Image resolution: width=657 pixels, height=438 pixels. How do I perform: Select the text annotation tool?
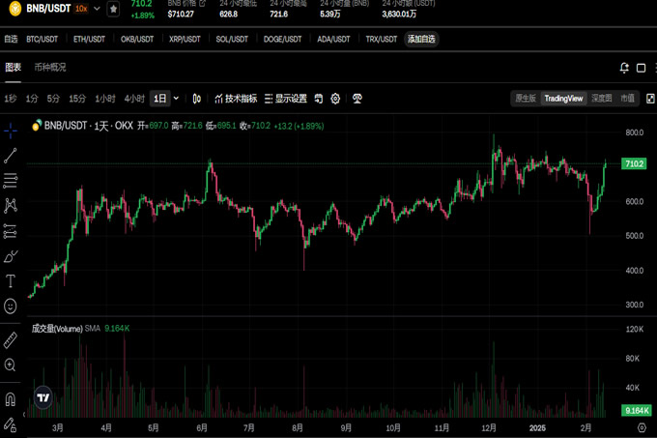point(11,281)
